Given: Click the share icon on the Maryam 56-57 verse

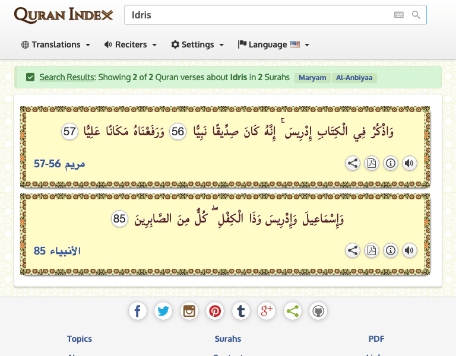Looking at the screenshot, I should pos(353,164).
